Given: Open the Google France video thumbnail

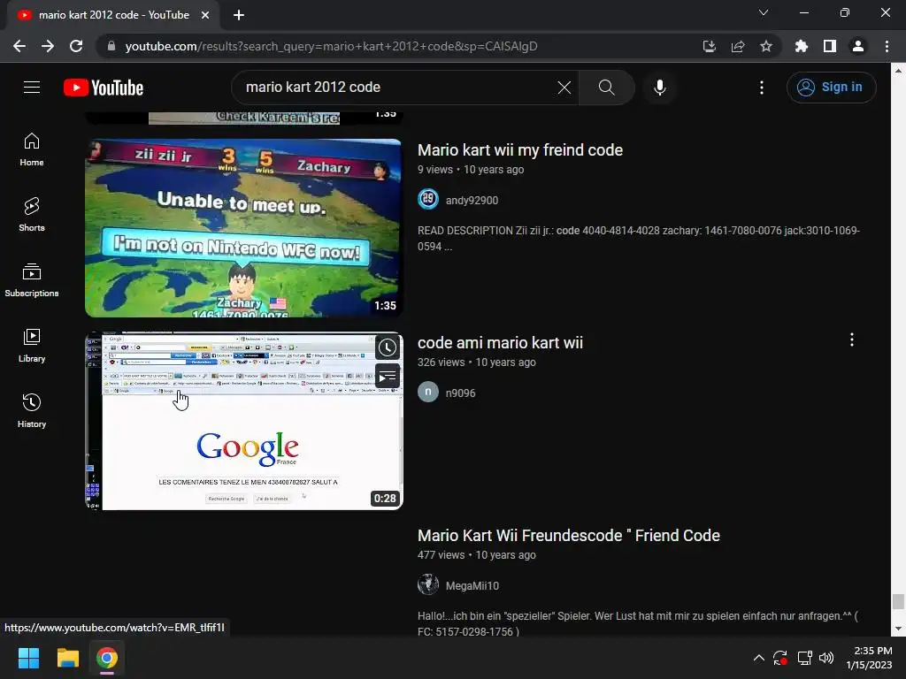Looking at the screenshot, I should coord(243,420).
